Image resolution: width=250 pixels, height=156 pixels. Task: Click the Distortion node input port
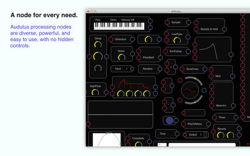click(x=111, y=40)
